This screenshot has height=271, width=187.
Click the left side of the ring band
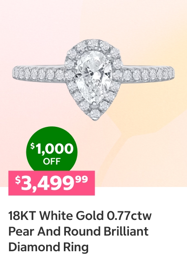coord(39,74)
